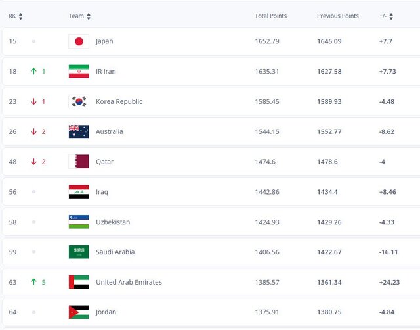Viewport: 420px width, 330px height.
Task: Click the Total Points column header
Action: click(270, 16)
